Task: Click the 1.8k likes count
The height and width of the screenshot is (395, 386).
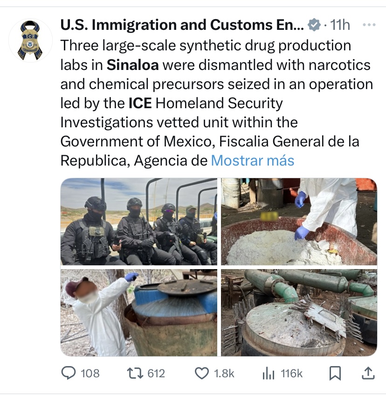Action: click(224, 374)
